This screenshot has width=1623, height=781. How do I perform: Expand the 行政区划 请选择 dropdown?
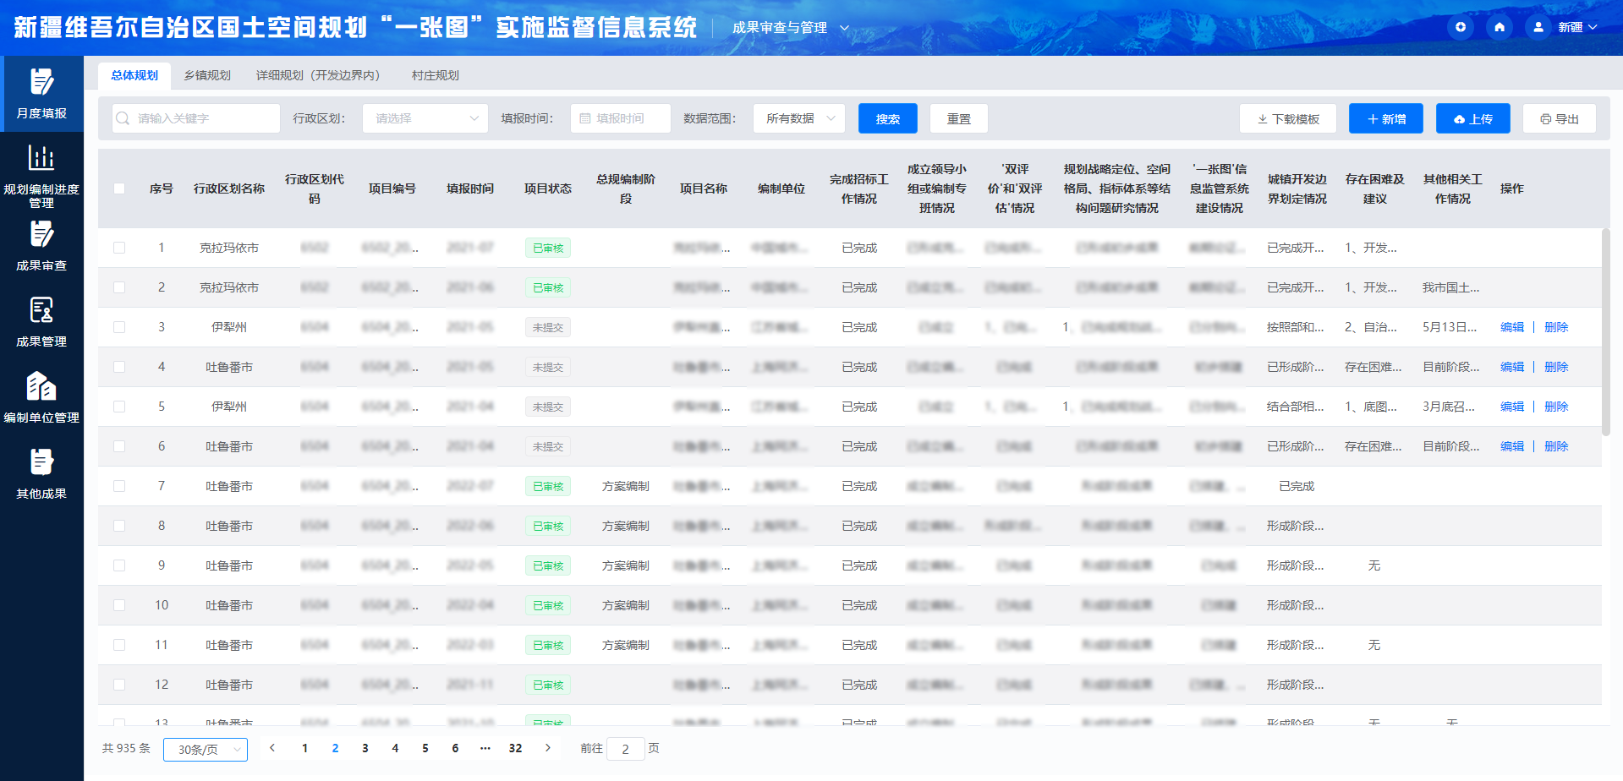425,118
